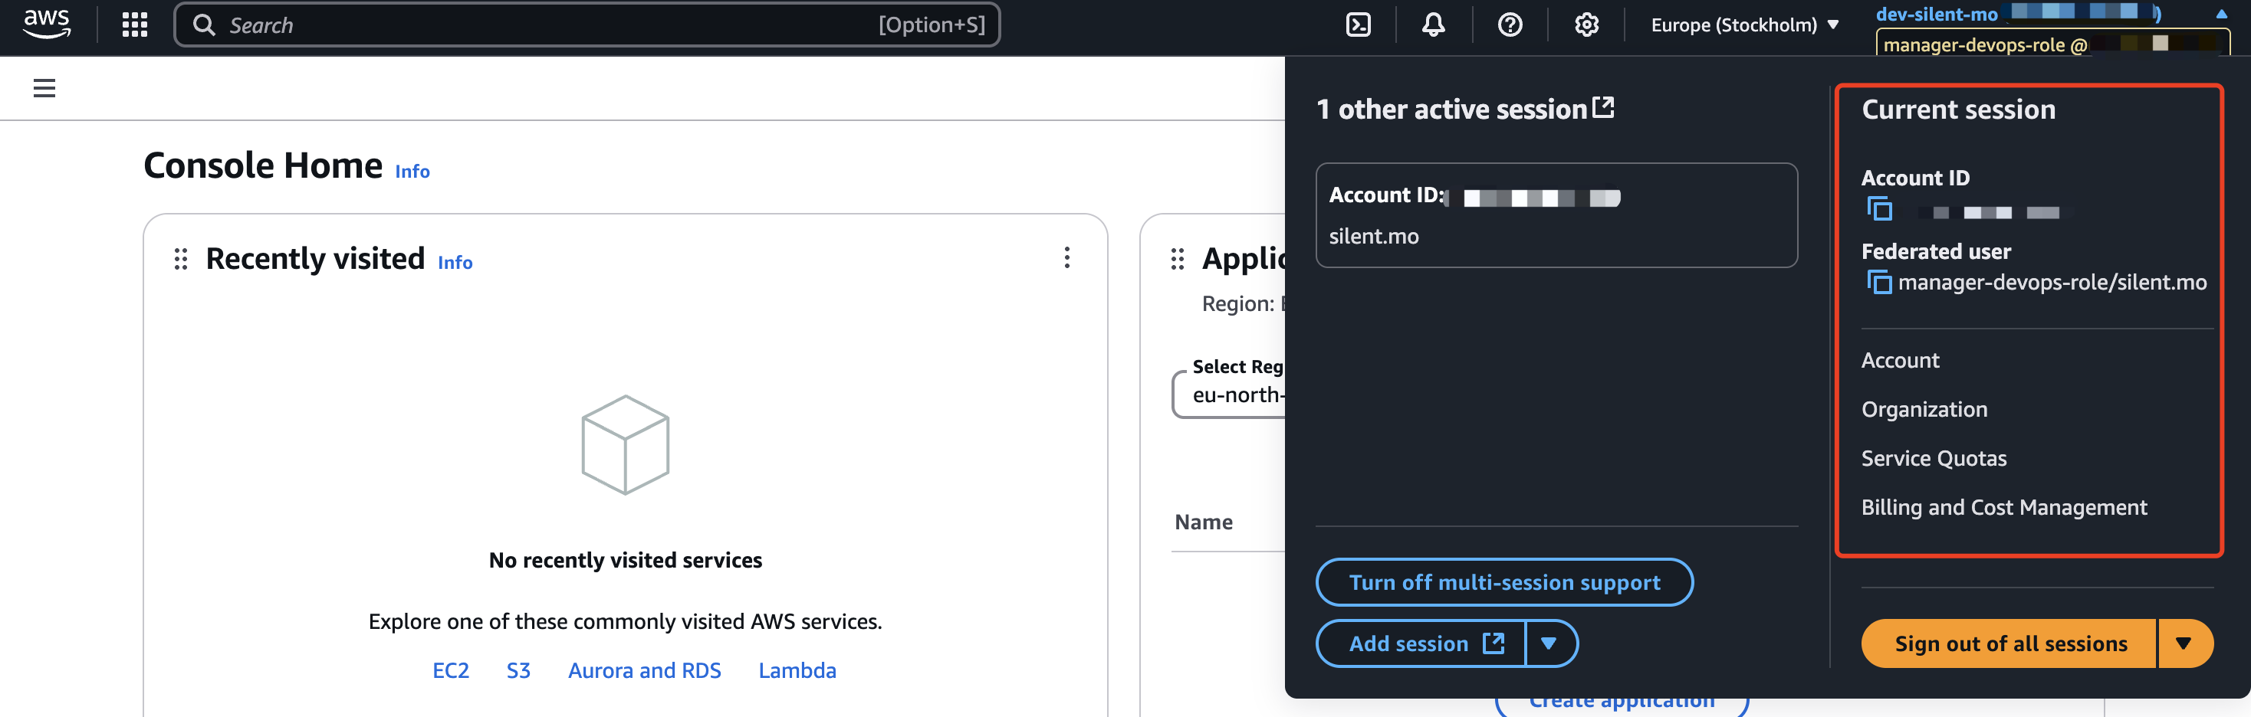The width and height of the screenshot is (2251, 717).
Task: Open the hamburger side navigation menu
Action: [44, 88]
